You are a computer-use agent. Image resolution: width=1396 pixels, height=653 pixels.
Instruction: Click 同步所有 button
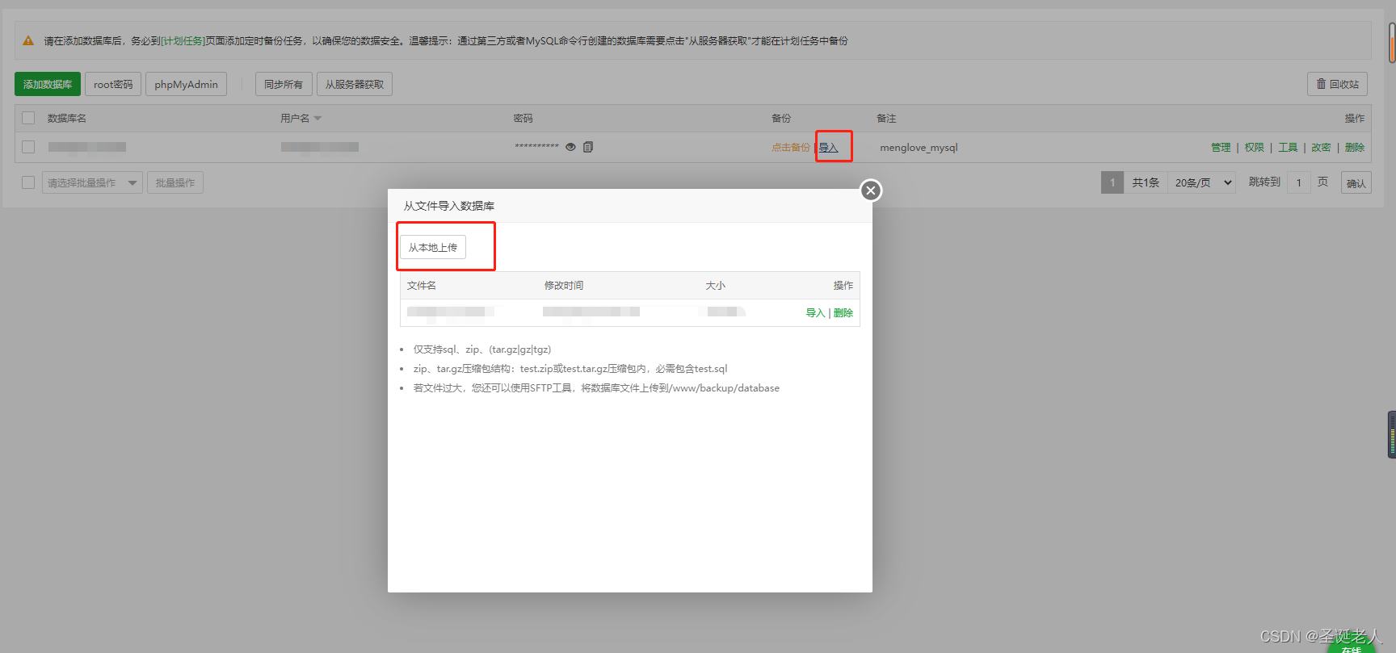(x=284, y=84)
